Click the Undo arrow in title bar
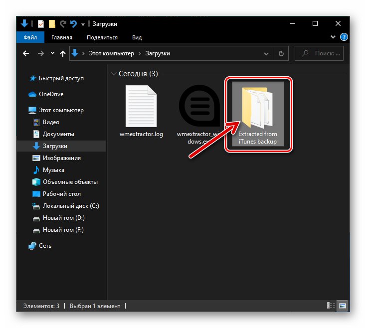This screenshot has height=328, width=366. coord(73,24)
